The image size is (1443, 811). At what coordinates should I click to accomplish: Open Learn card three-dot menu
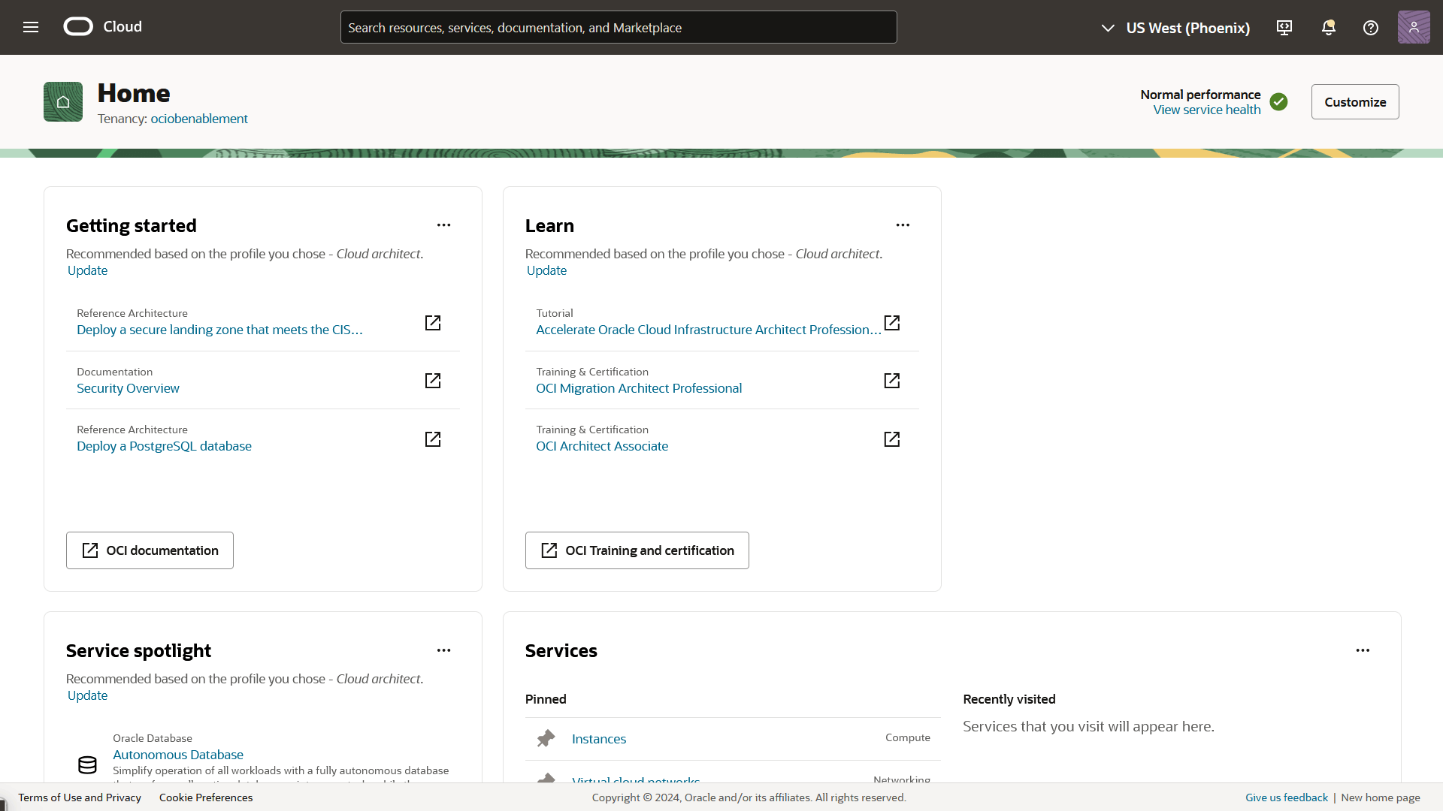point(903,225)
